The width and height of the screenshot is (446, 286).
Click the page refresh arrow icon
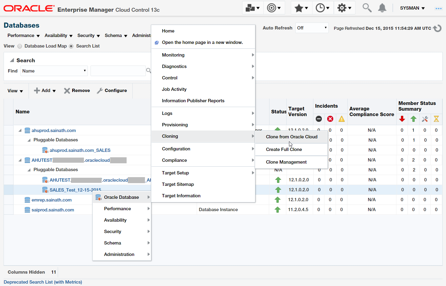click(437, 28)
